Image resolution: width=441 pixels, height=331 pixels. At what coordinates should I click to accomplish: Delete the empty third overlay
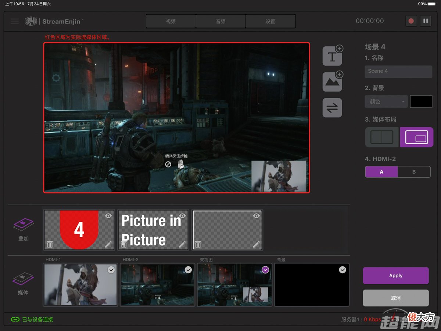pos(198,244)
